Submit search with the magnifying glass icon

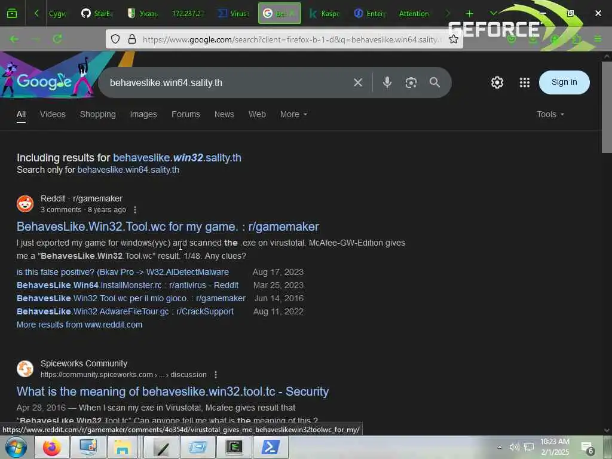click(x=435, y=82)
